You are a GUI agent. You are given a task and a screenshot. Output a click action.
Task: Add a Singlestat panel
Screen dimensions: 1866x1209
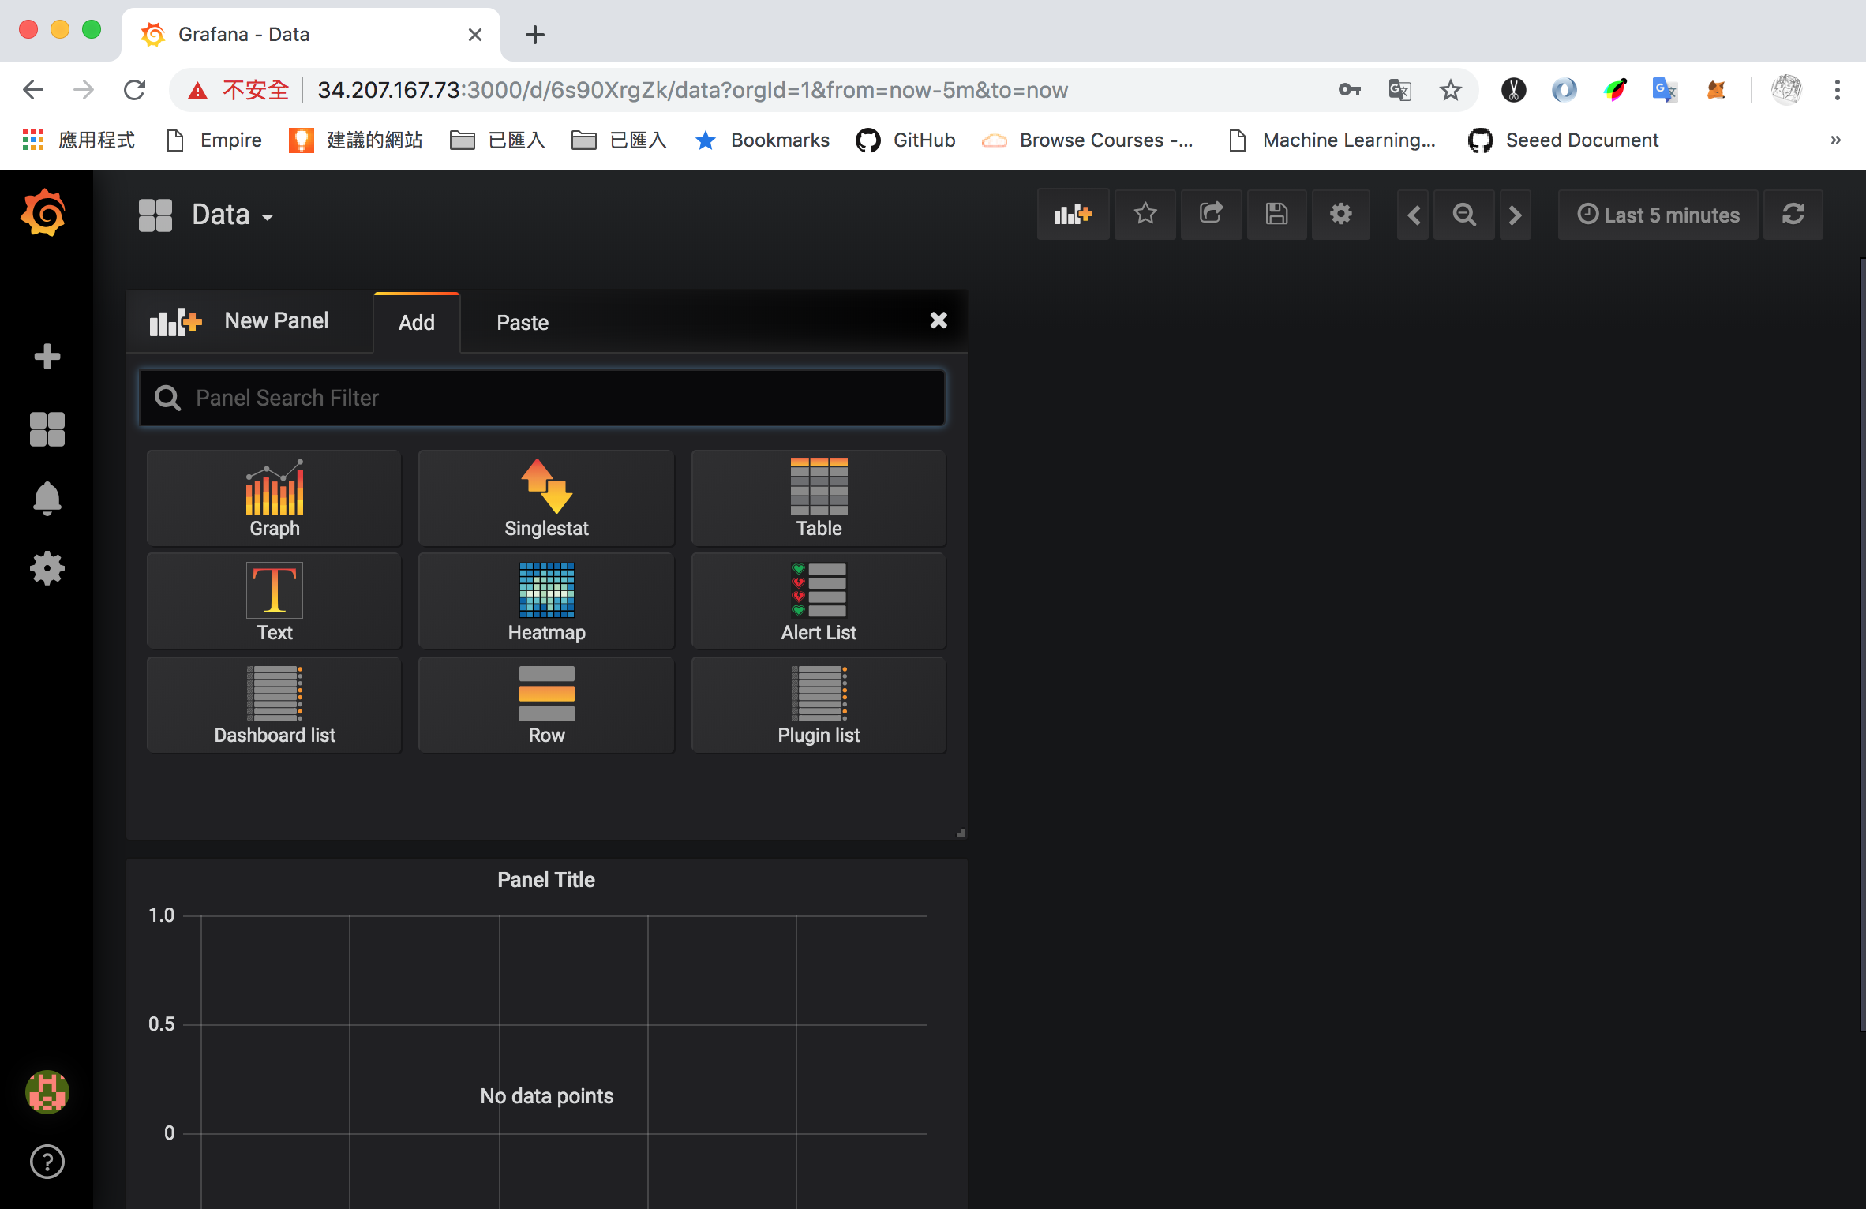click(546, 498)
